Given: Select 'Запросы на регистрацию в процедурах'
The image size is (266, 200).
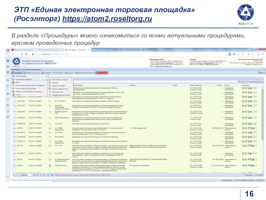Looking at the screenshot, I should coord(30,91).
